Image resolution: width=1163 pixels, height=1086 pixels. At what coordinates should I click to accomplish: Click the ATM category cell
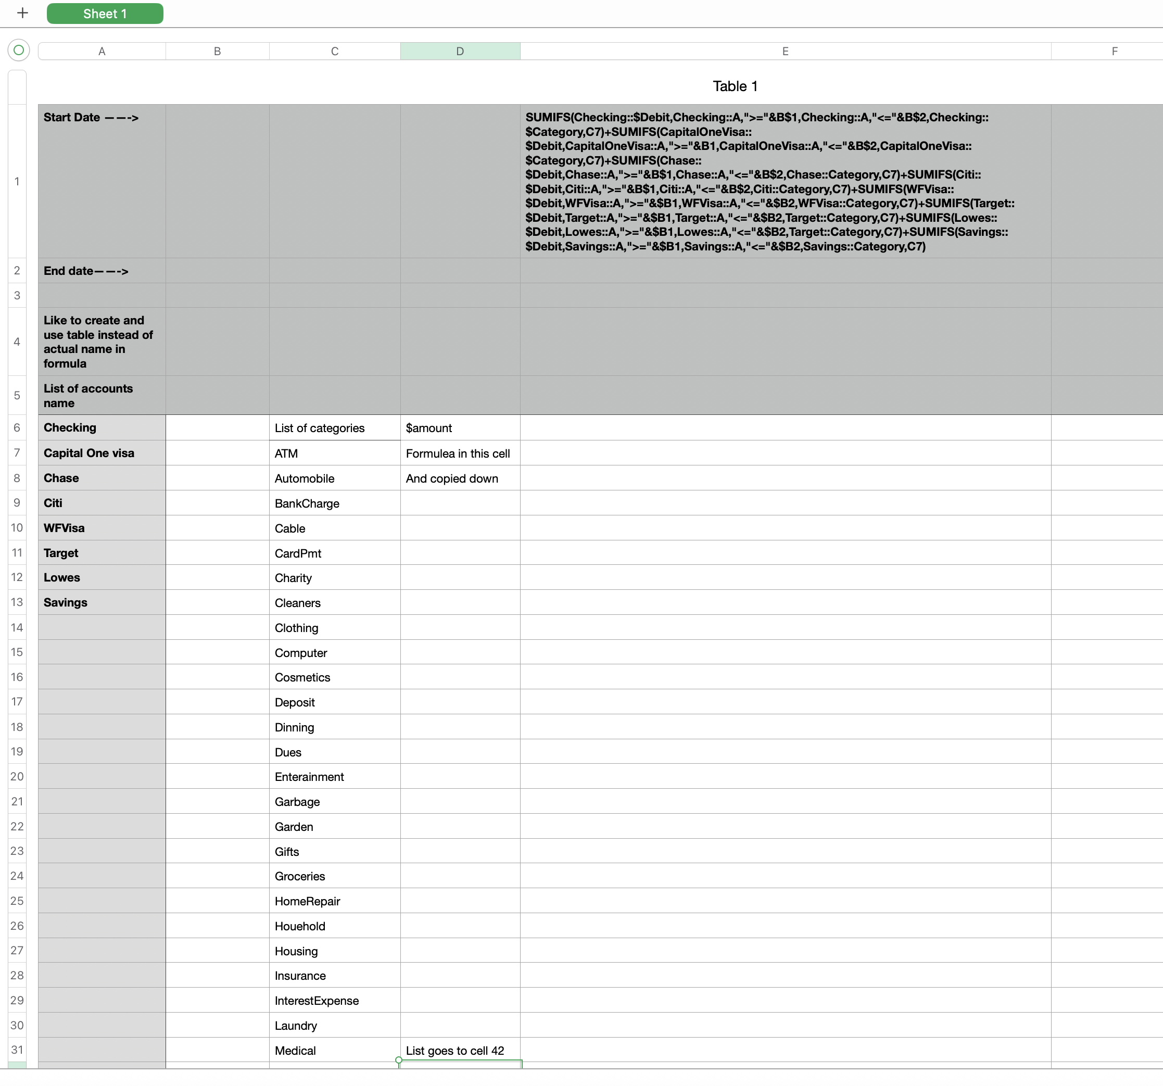335,453
